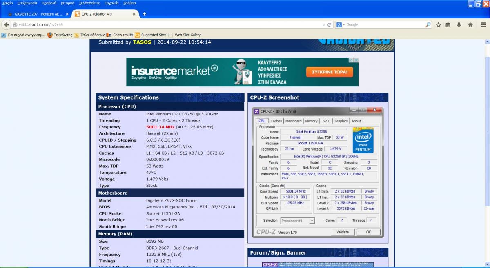Select the Caches tab in CPU-Z
Image resolution: width=490 pixels, height=268 pixels.
(276, 121)
